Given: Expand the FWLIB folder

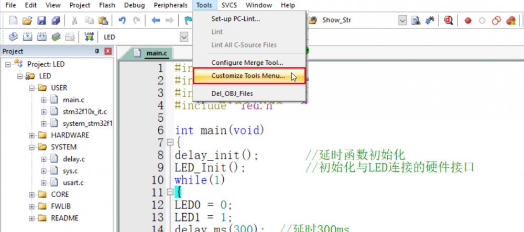Looking at the screenshot, I should point(32,206).
